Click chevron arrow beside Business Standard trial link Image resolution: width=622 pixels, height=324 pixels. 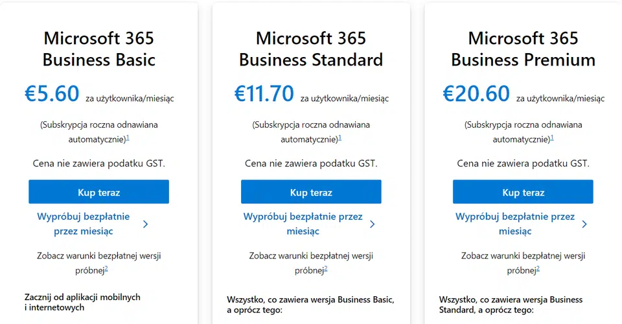pos(372,224)
